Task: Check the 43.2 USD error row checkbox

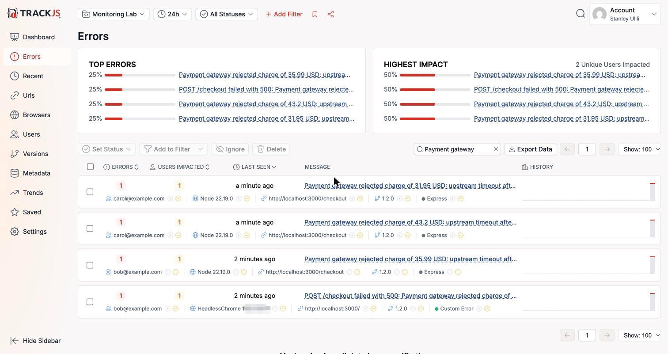Action: (x=90, y=228)
